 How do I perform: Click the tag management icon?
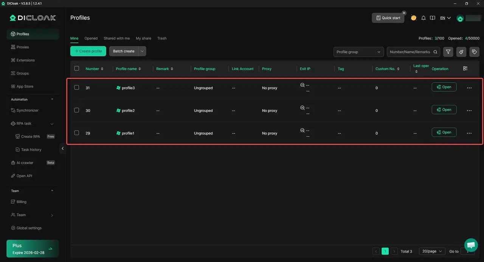[474, 52]
